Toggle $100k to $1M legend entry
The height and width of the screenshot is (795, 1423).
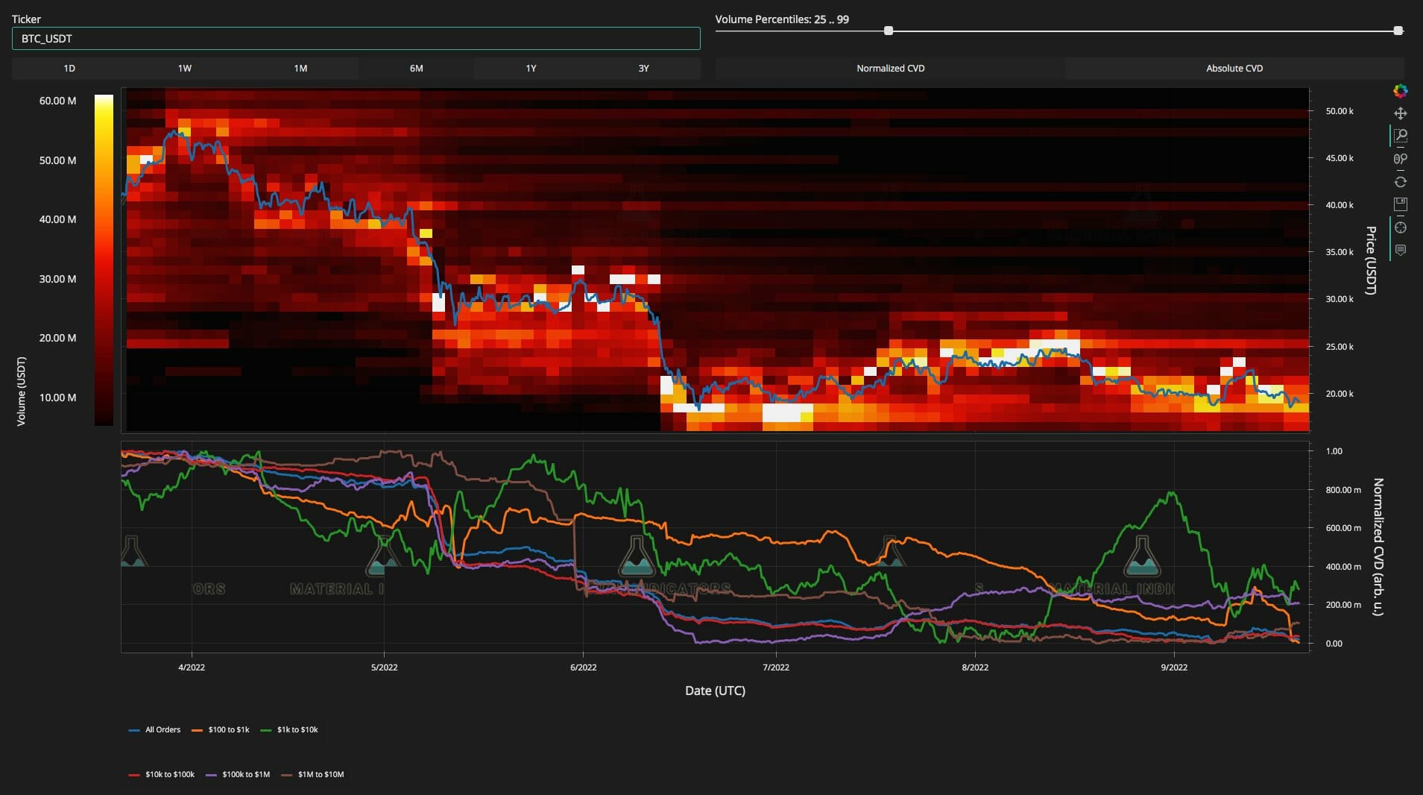pos(239,774)
